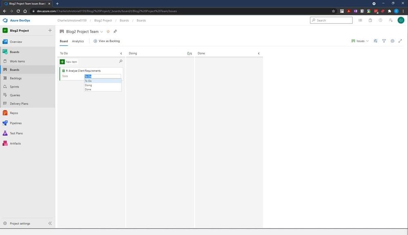Screen dimensions: 408x235
Task: Open the team members icon
Action: (x=115, y=32)
